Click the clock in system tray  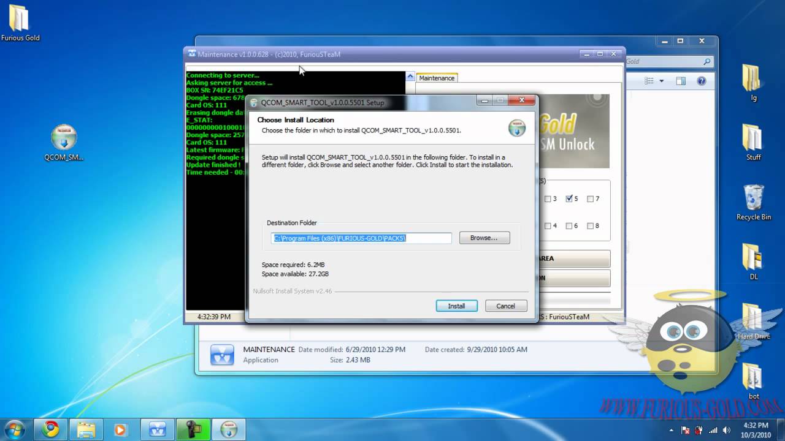click(x=755, y=429)
